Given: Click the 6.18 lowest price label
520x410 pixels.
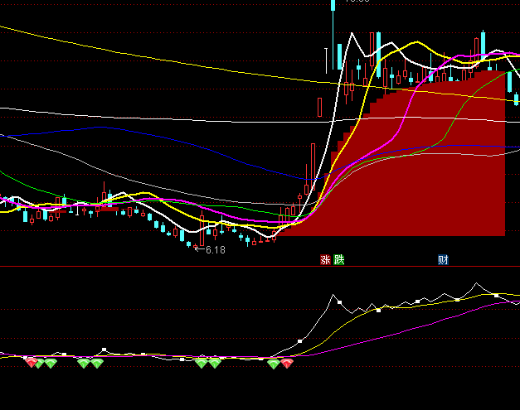Looking at the screenshot, I should (x=215, y=249).
